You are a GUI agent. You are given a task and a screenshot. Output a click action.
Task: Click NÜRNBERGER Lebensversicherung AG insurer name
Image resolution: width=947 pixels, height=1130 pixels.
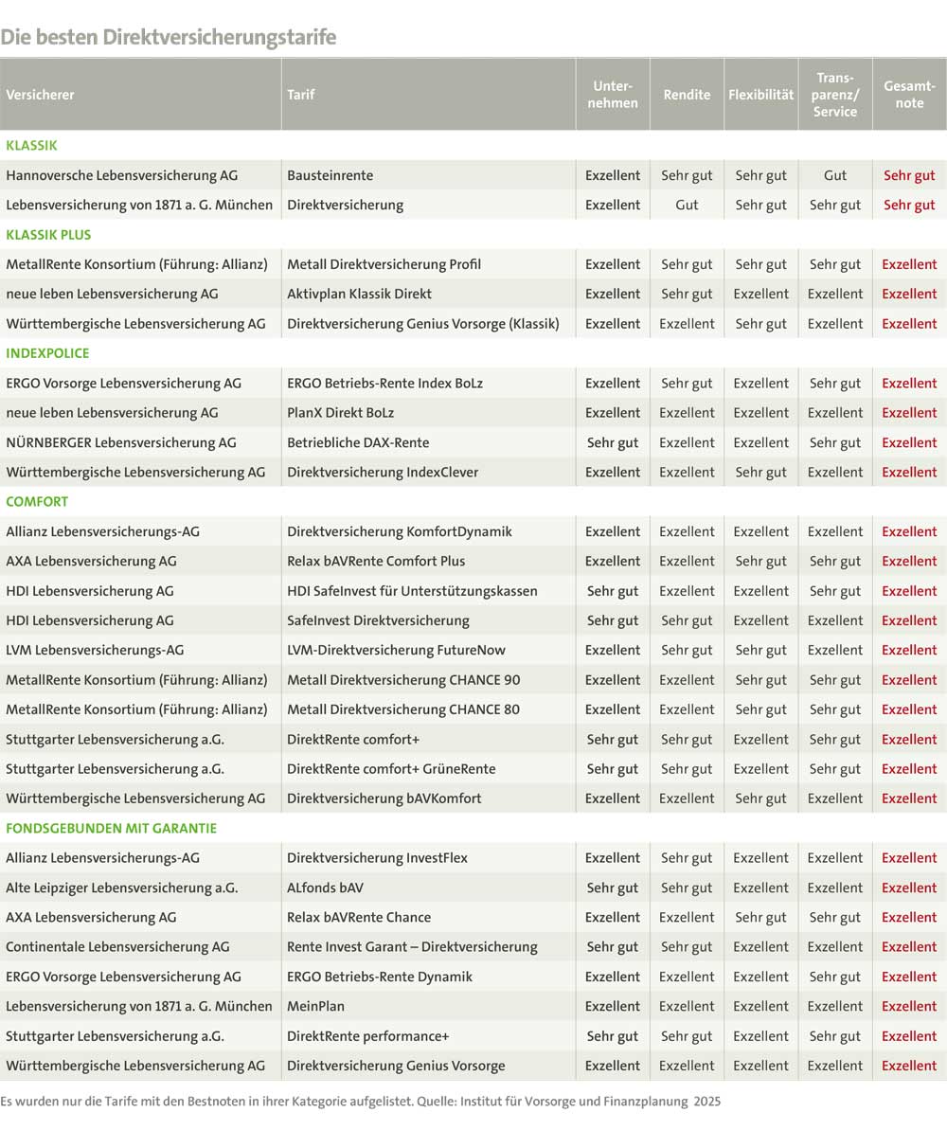[123, 442]
